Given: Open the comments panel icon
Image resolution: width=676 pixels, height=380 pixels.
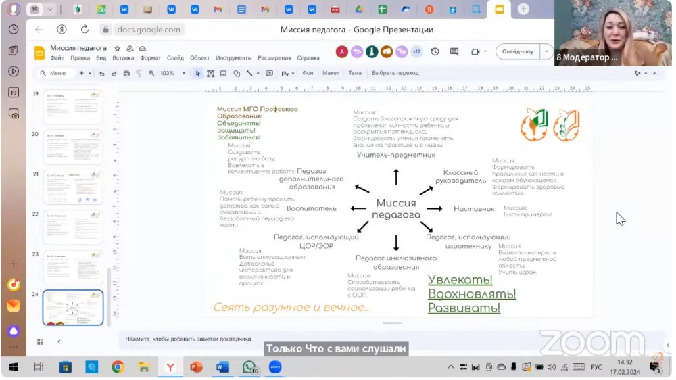Looking at the screenshot, I should [x=454, y=52].
